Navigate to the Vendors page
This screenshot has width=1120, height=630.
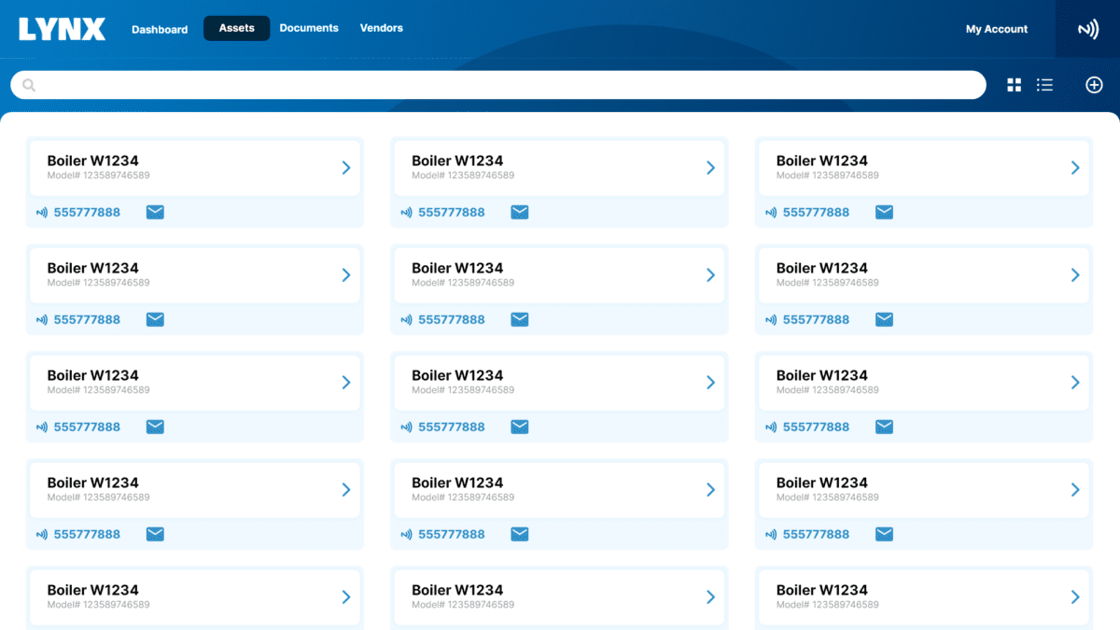[x=382, y=28]
